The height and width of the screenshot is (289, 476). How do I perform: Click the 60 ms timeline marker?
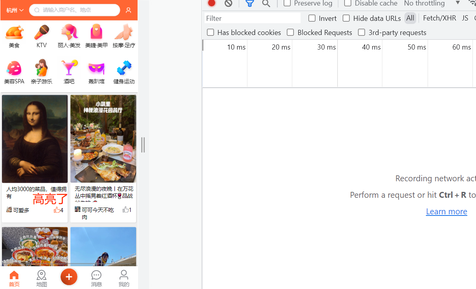coord(461,47)
